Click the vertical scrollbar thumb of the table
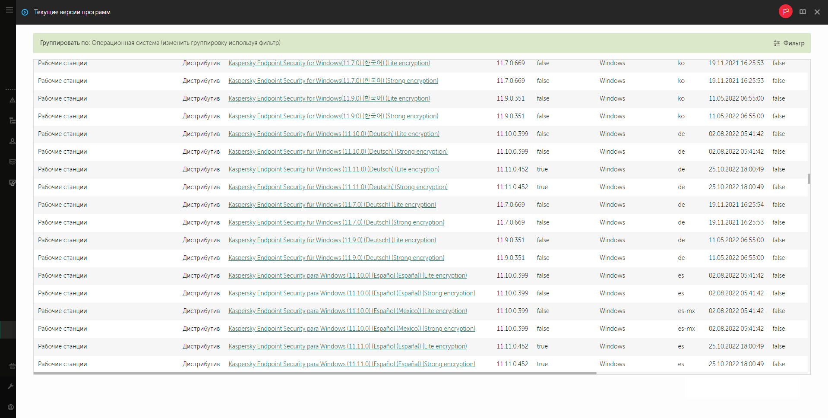 809,179
